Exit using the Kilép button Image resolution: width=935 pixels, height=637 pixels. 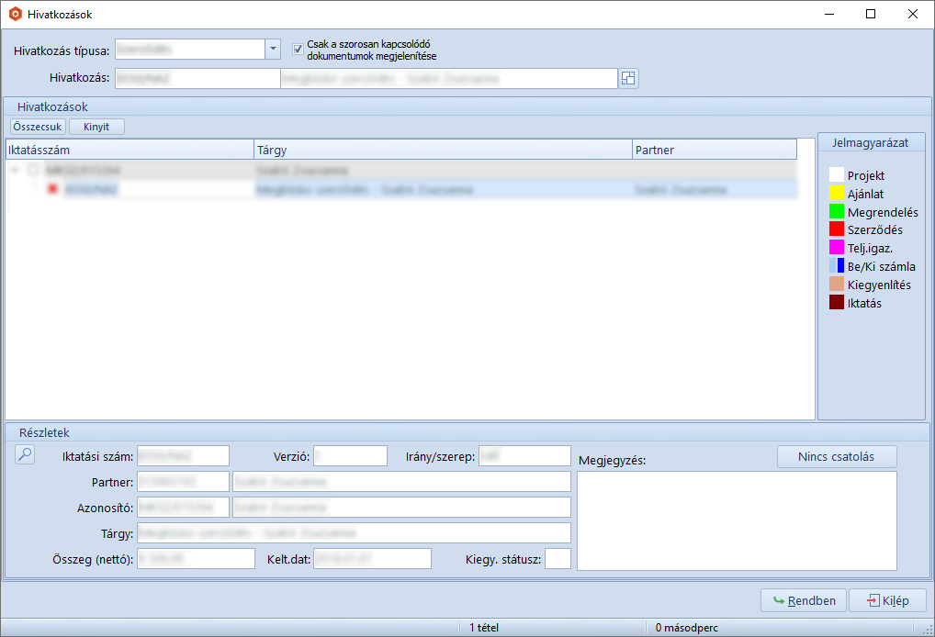coord(886,601)
